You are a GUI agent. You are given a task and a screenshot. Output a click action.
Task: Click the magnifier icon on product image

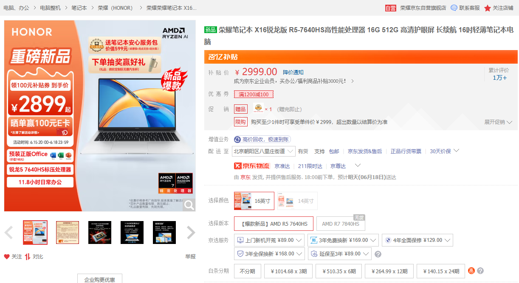click(x=189, y=205)
